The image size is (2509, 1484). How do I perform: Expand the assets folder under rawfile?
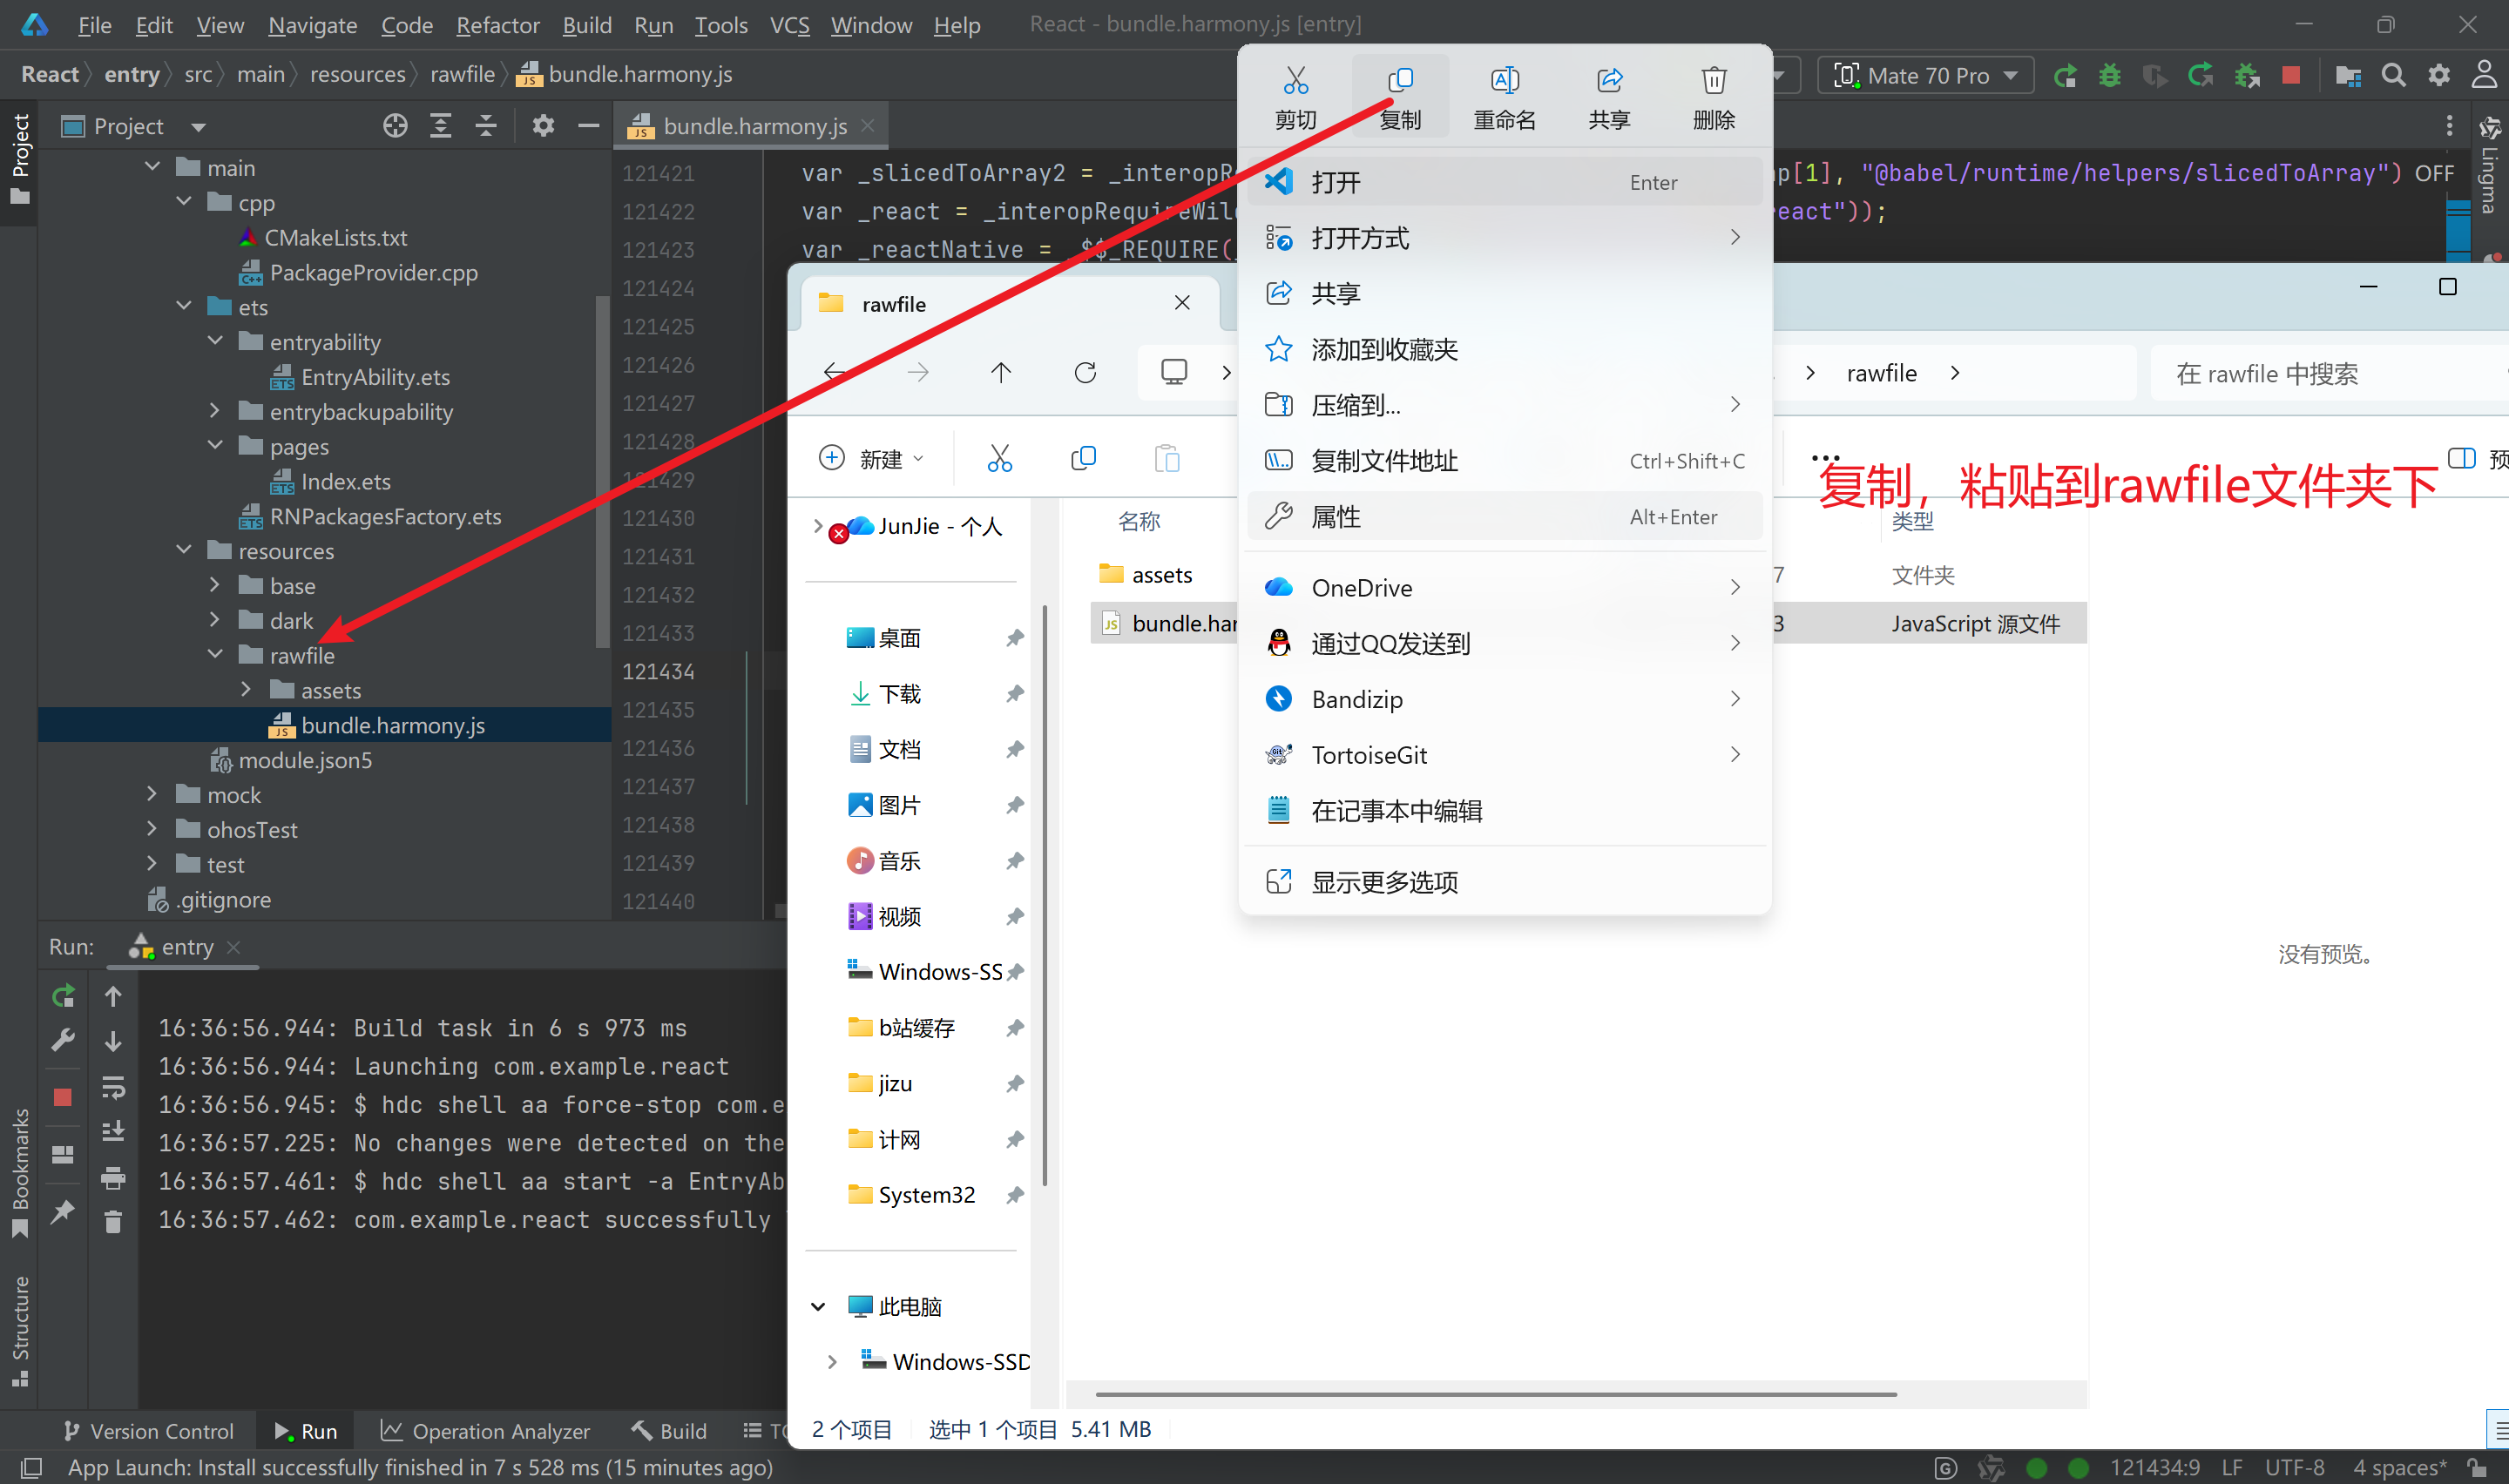click(x=247, y=690)
